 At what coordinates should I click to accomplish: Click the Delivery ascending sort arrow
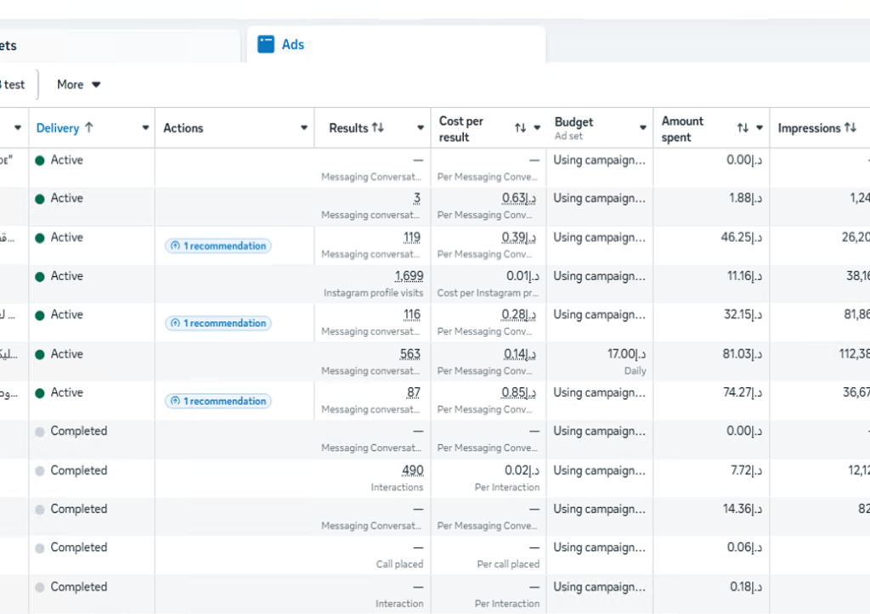(89, 128)
